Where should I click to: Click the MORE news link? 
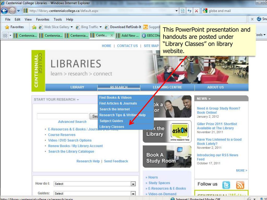[x=241, y=170]
